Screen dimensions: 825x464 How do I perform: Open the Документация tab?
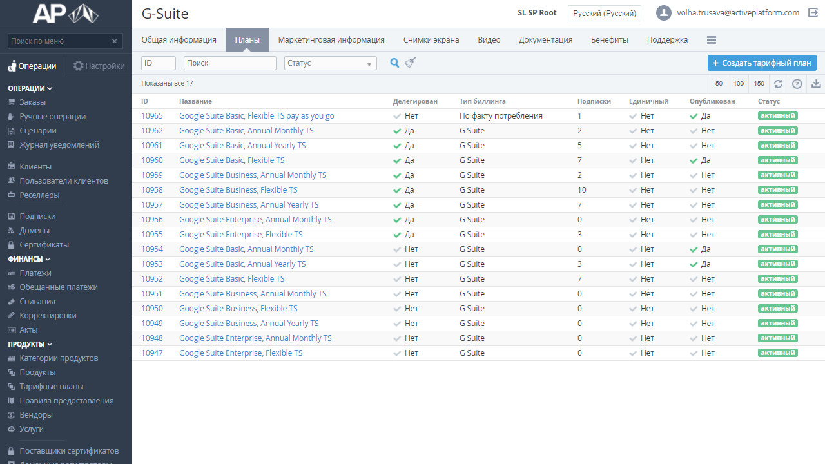coord(546,40)
